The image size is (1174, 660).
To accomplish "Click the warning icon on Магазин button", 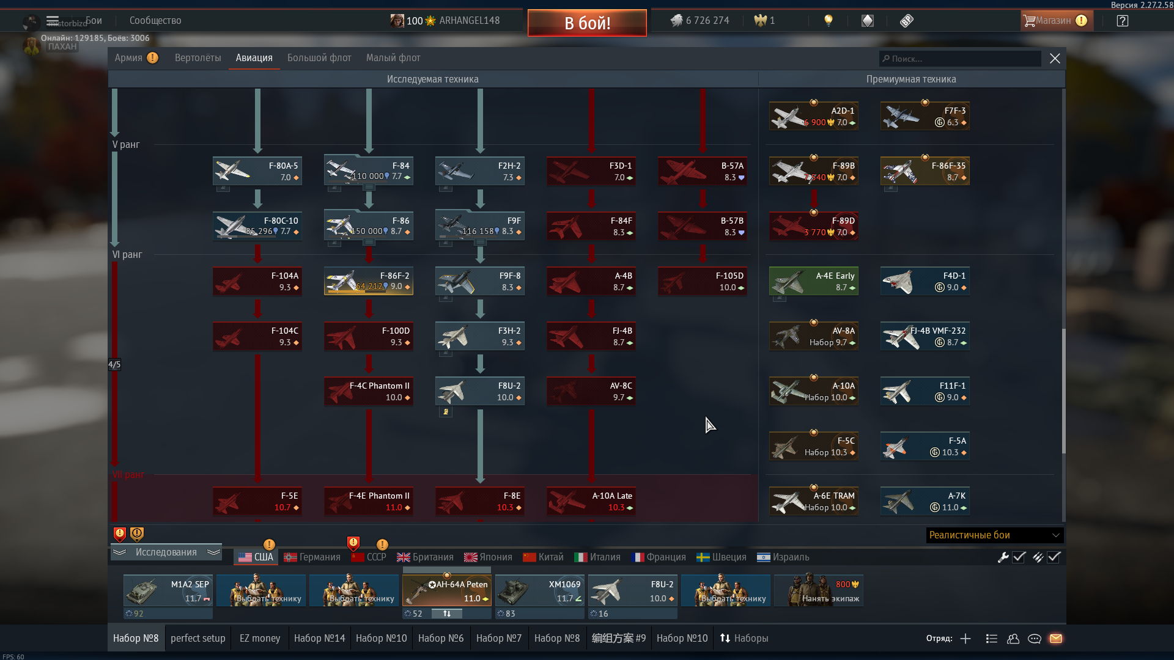I will [x=1082, y=20].
